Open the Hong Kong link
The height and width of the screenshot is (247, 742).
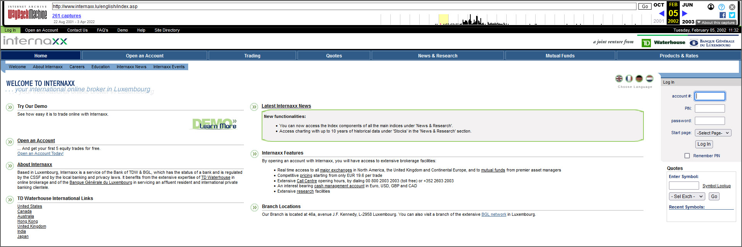click(27, 222)
